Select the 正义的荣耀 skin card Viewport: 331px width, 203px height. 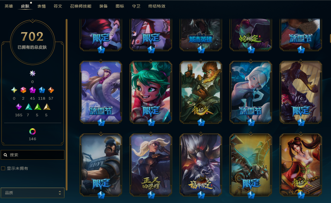(x=151, y=165)
